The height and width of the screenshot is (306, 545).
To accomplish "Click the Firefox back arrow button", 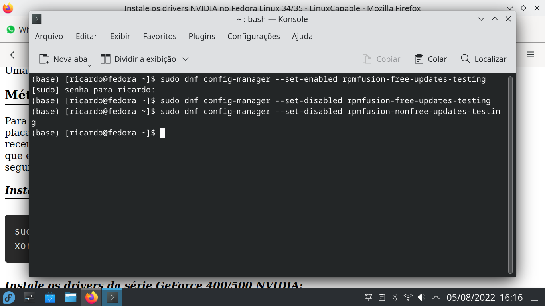I will coord(14,55).
